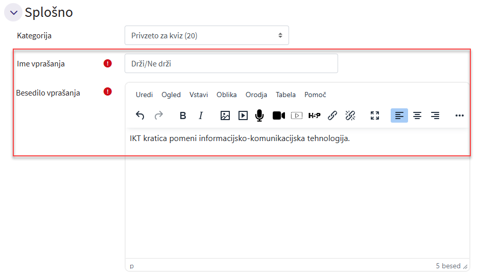The height and width of the screenshot is (279, 477).
Task: Collapse the Splošno section
Action: [13, 12]
